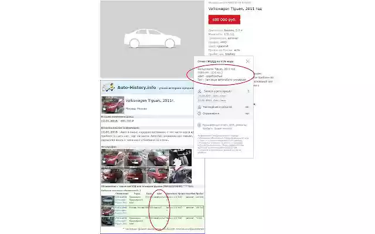The height and width of the screenshot is (234, 375).
Task: Click the red 680 000 руб. price button
Action: coord(224,19)
